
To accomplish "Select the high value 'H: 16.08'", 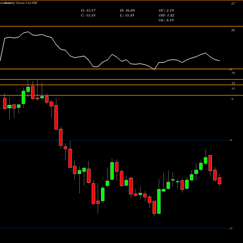I will pos(127,11).
